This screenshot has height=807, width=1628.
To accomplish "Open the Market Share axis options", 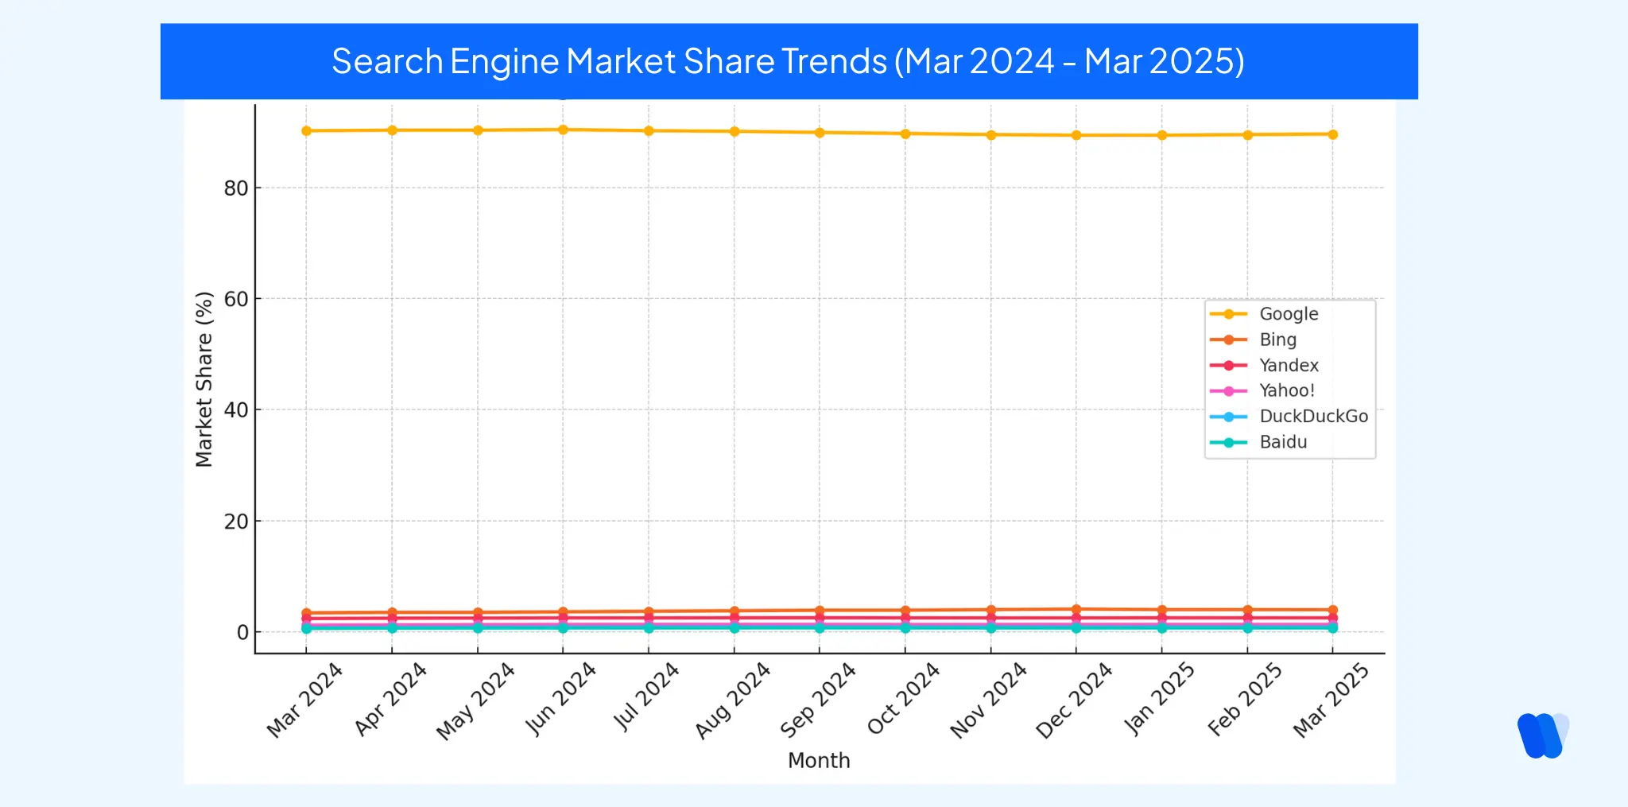I will [x=204, y=378].
